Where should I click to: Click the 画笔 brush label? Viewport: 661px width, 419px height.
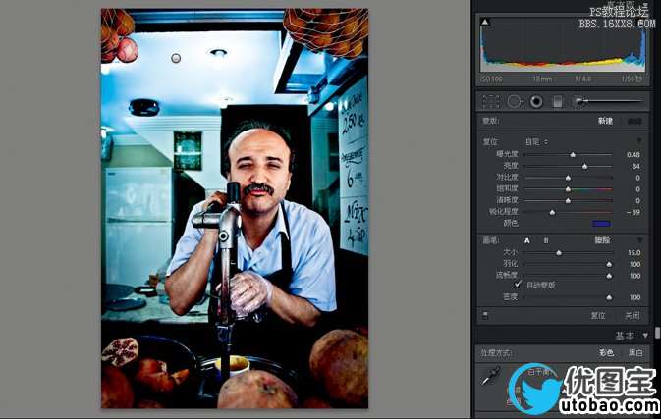click(x=491, y=240)
